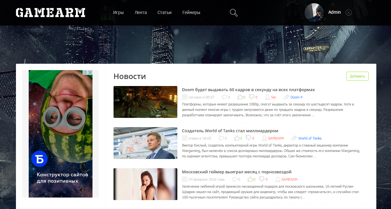The height and width of the screenshot is (209, 391).
Task: Click thumbs-down icon on Doom article
Action: [251, 97]
